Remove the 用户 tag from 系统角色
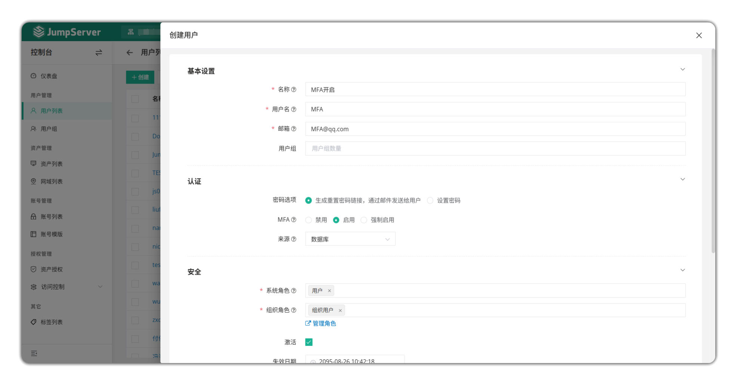737x378 pixels. [329, 291]
